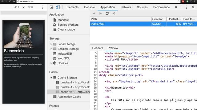
Task: Select the prueba-1 cache entry
Action: [75, 87]
